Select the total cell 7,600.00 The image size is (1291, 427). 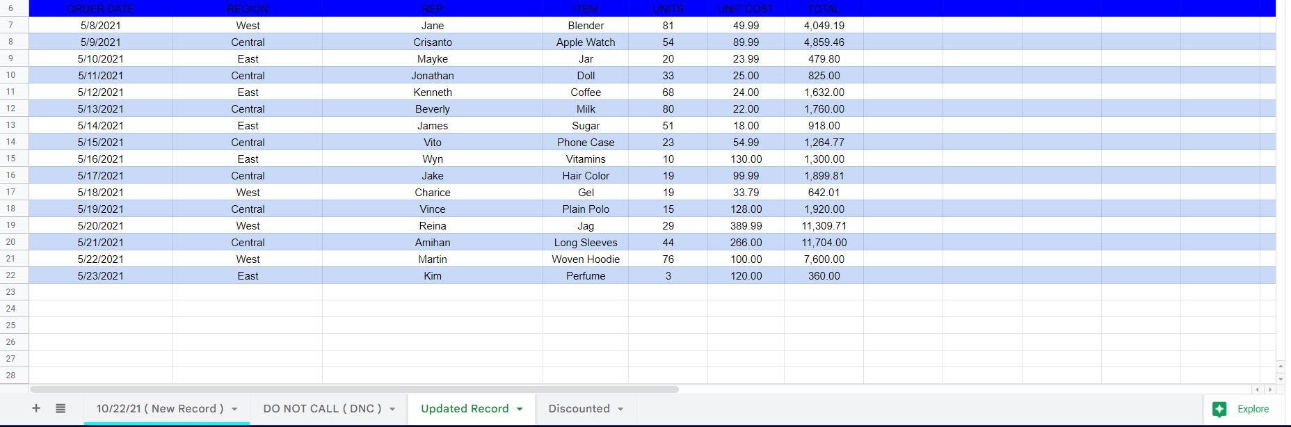click(x=824, y=259)
